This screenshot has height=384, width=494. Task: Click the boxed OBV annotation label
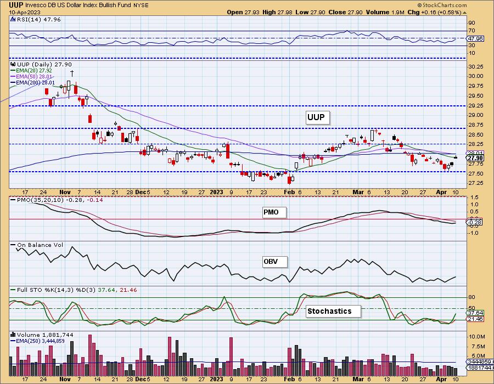tap(275, 262)
